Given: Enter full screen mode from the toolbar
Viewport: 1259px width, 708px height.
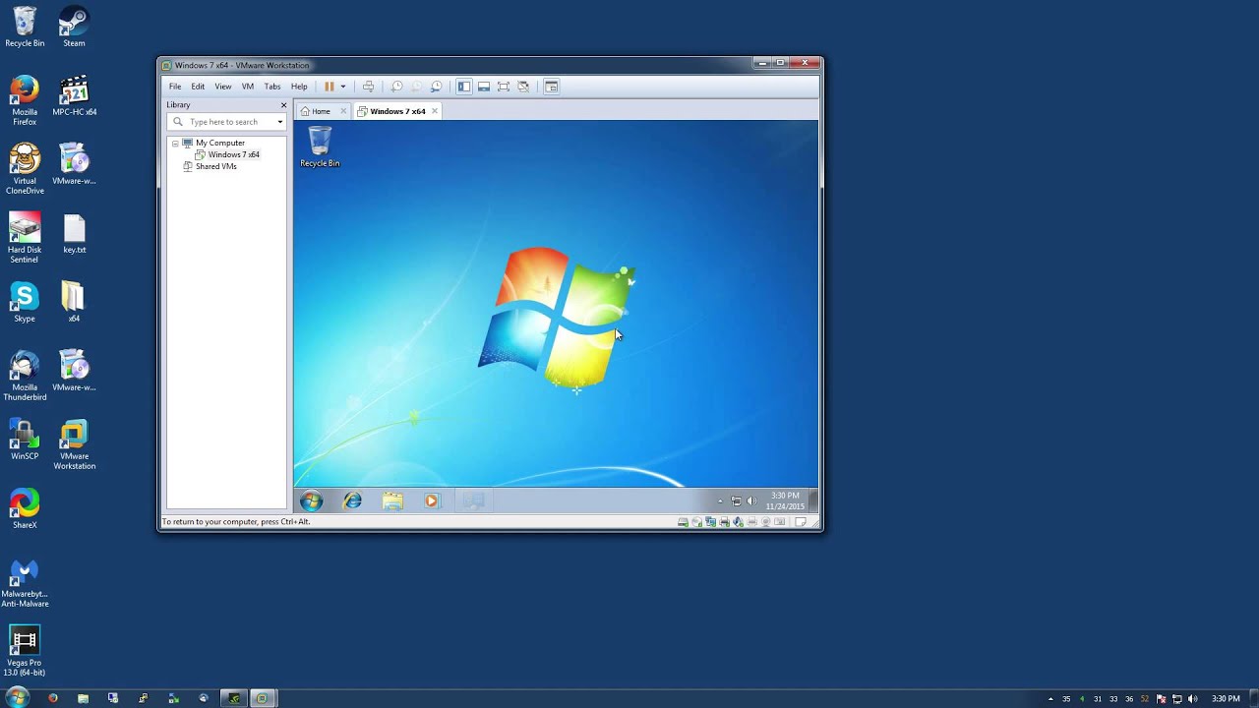Looking at the screenshot, I should tap(504, 87).
